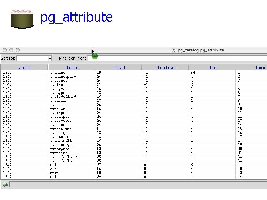Select the typname cell

pos(72,73)
